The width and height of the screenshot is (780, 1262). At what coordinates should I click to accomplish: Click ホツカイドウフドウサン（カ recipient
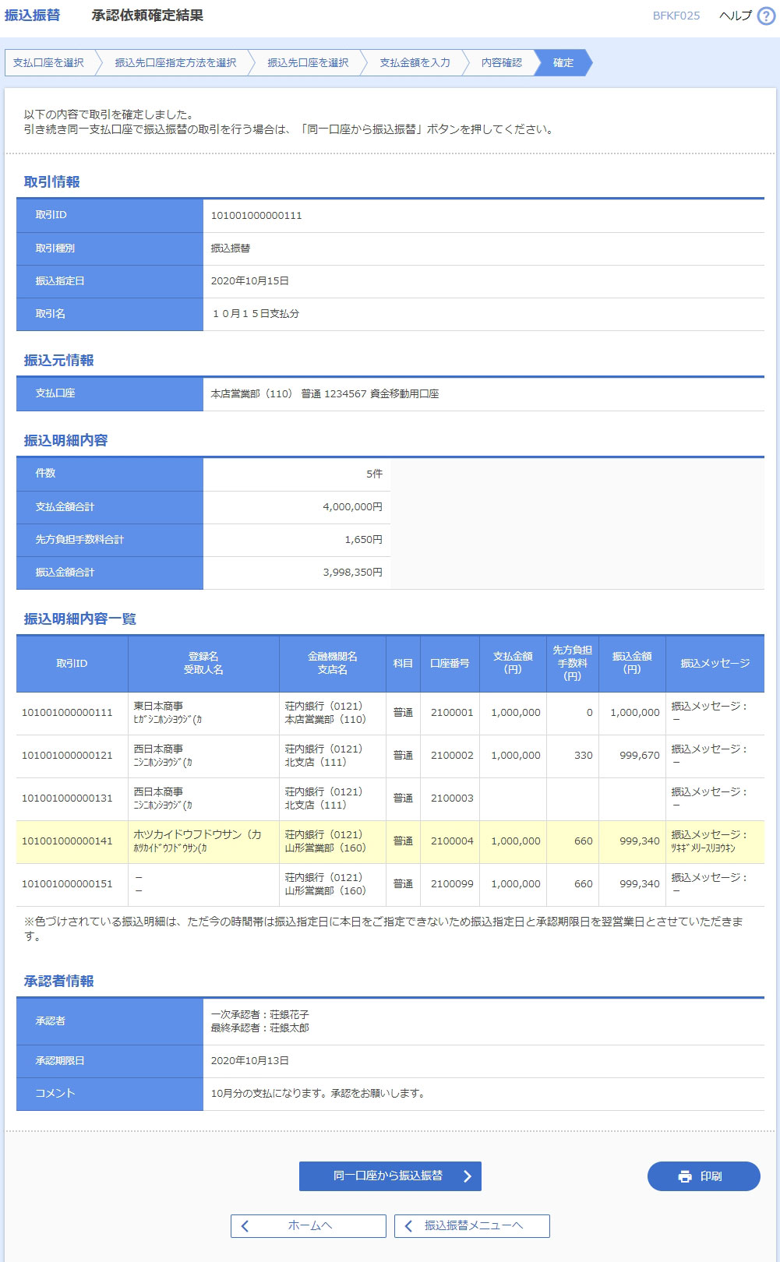point(197,834)
